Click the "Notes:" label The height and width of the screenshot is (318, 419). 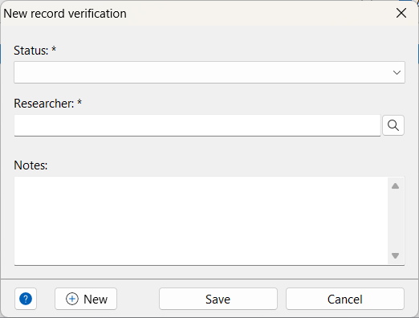pos(31,165)
